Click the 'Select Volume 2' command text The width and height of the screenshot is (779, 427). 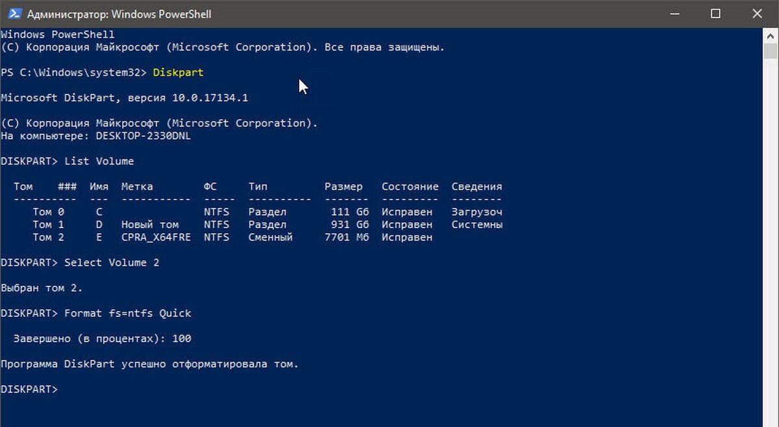pos(112,262)
